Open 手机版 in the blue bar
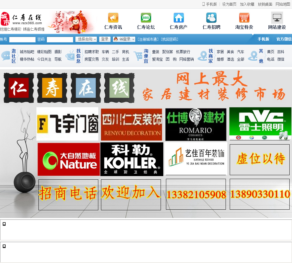 click(263, 39)
